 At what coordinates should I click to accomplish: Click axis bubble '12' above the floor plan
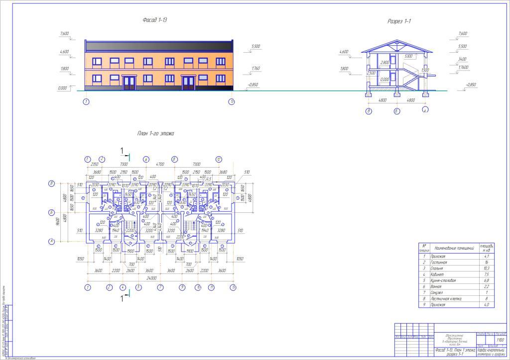click(219, 159)
